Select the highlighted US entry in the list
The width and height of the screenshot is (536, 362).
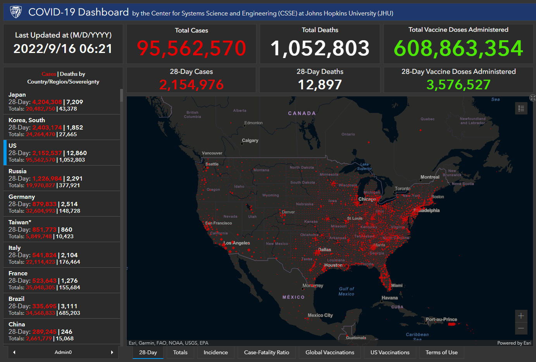pyautogui.click(x=62, y=153)
